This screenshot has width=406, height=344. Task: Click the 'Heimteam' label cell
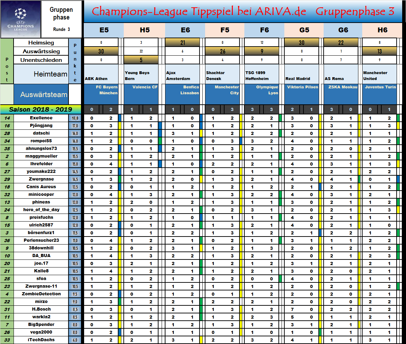(x=41, y=74)
